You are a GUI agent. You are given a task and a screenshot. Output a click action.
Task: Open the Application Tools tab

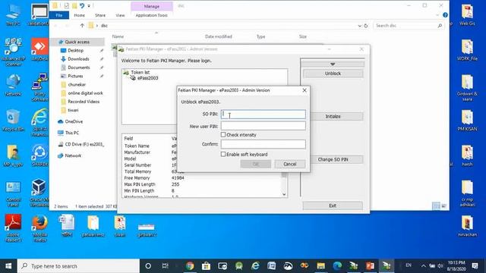coord(151,15)
